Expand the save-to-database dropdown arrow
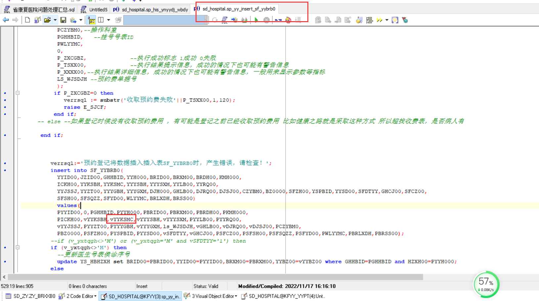Screen dimensions: 539x301 click(81, 20)
